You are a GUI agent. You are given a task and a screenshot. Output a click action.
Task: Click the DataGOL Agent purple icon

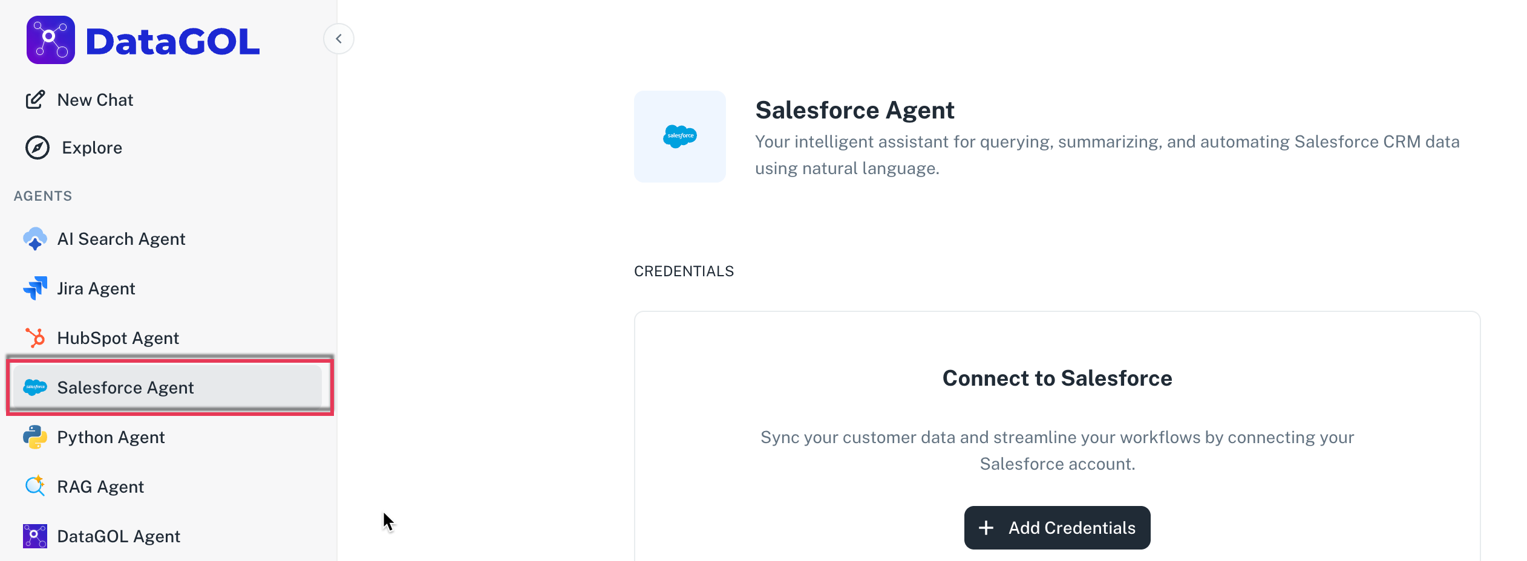35,536
